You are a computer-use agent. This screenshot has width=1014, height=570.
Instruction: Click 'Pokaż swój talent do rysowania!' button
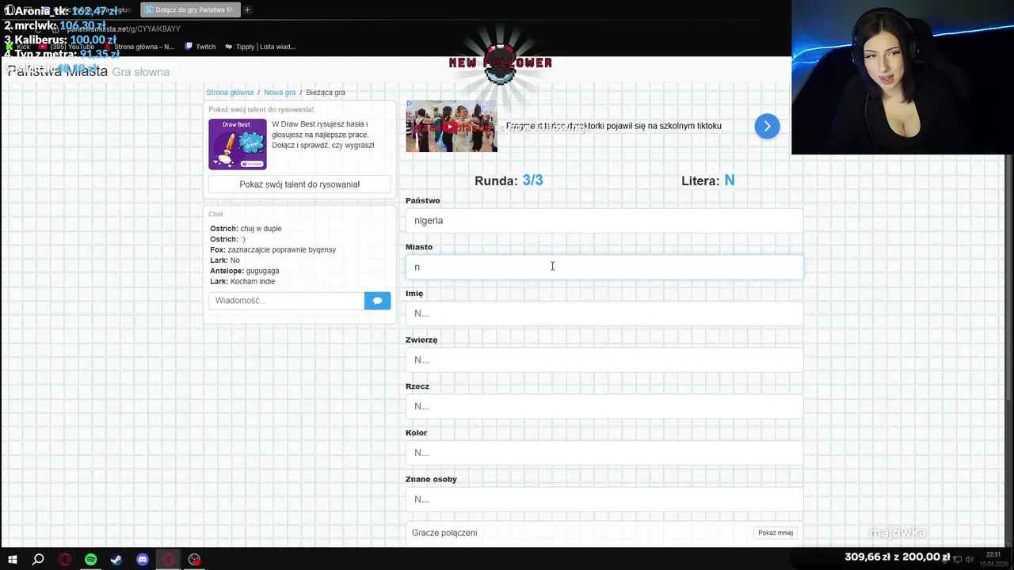coord(299,184)
